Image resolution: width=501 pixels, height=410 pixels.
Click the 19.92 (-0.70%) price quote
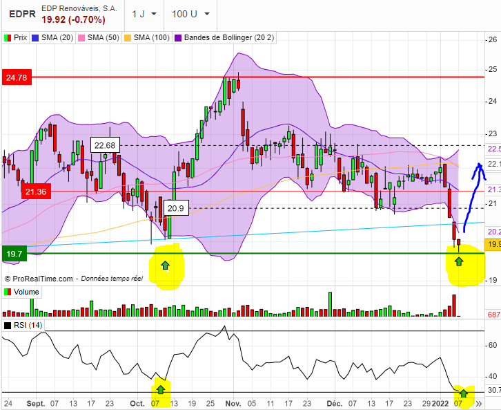pyautogui.click(x=73, y=19)
